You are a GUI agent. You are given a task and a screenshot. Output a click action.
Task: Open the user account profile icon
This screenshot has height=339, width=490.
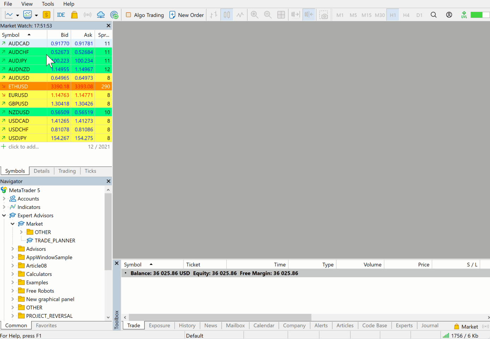coord(449,15)
